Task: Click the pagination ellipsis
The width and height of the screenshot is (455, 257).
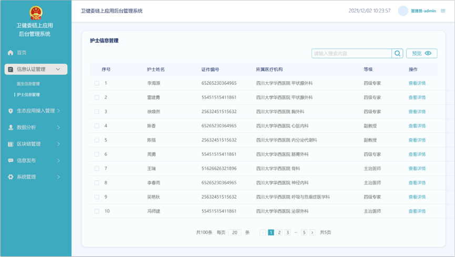Action: pyautogui.click(x=296, y=232)
